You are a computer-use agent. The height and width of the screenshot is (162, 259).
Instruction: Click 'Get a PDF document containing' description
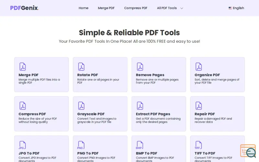[158, 120]
